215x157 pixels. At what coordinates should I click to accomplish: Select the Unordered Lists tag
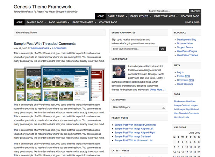pyautogui.click(x=181, y=117)
